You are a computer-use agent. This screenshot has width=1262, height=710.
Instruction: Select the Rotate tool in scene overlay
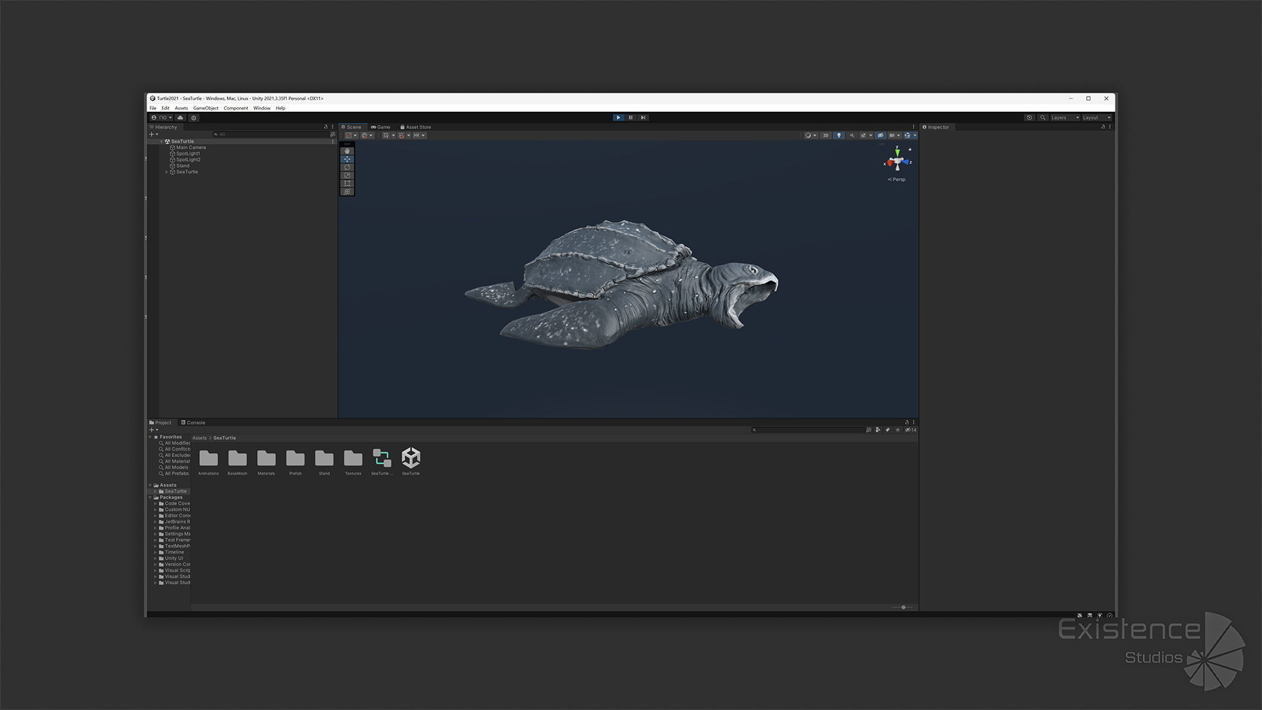[x=347, y=167]
